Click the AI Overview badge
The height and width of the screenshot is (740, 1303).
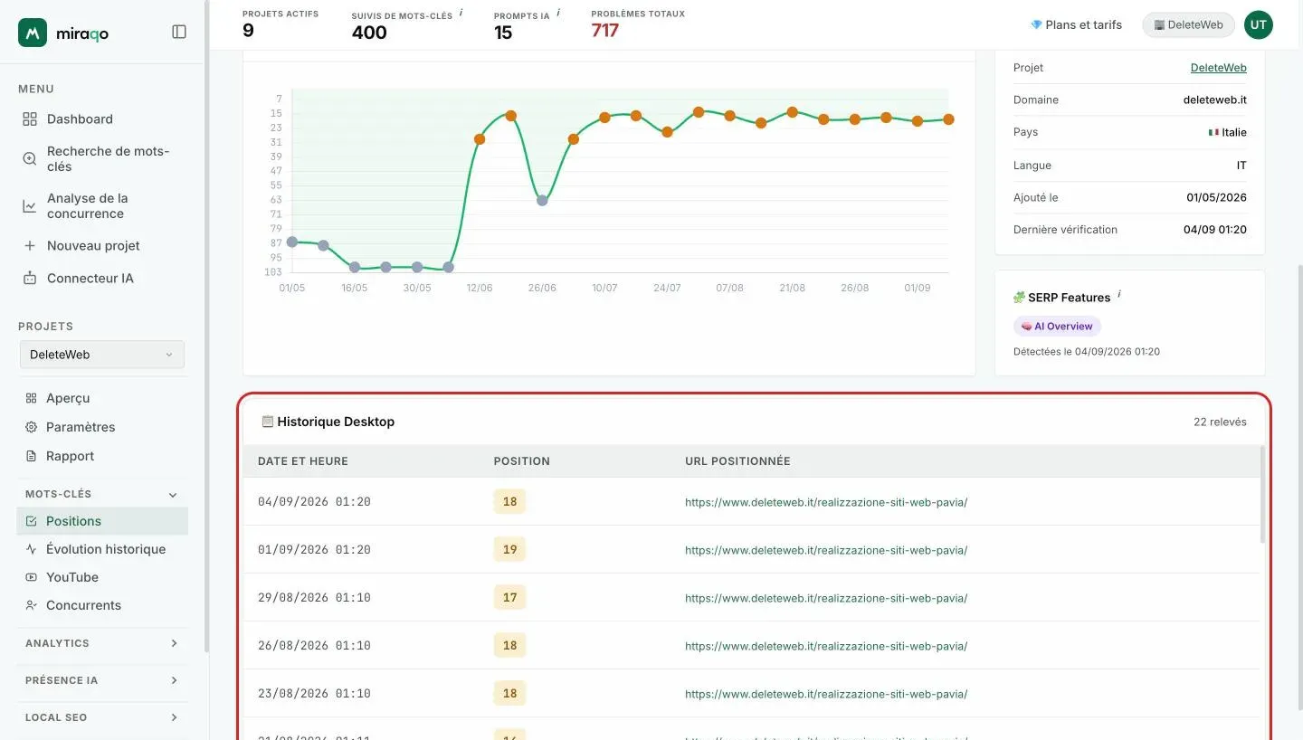1057,327
